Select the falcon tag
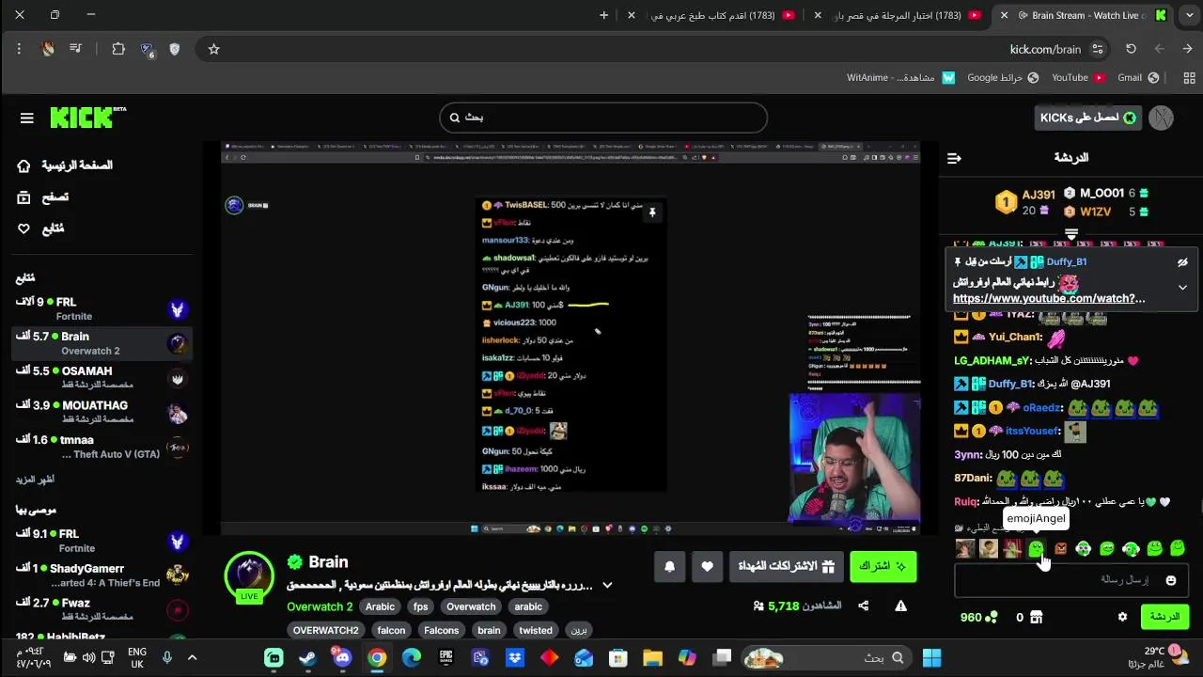The image size is (1203, 677). [x=391, y=630]
